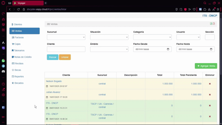This screenshot has height=125, width=222.
Task: Click into the Cliente text field
Action: pos(66,49)
